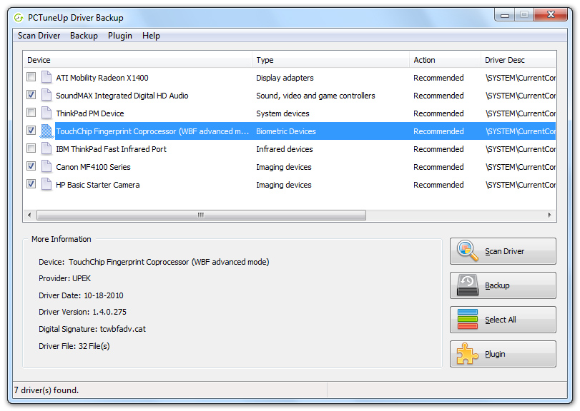Click the file icon beside ThinkPad PM Device

46,113
